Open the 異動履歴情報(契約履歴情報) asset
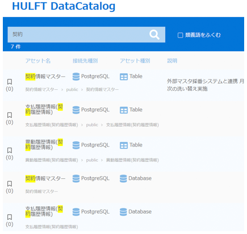Viewport: 247px width, 234px height. pyautogui.click(x=44, y=145)
